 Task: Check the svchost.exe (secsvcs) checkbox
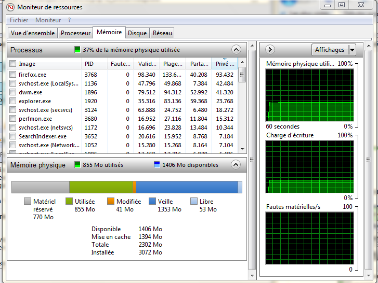click(13, 110)
